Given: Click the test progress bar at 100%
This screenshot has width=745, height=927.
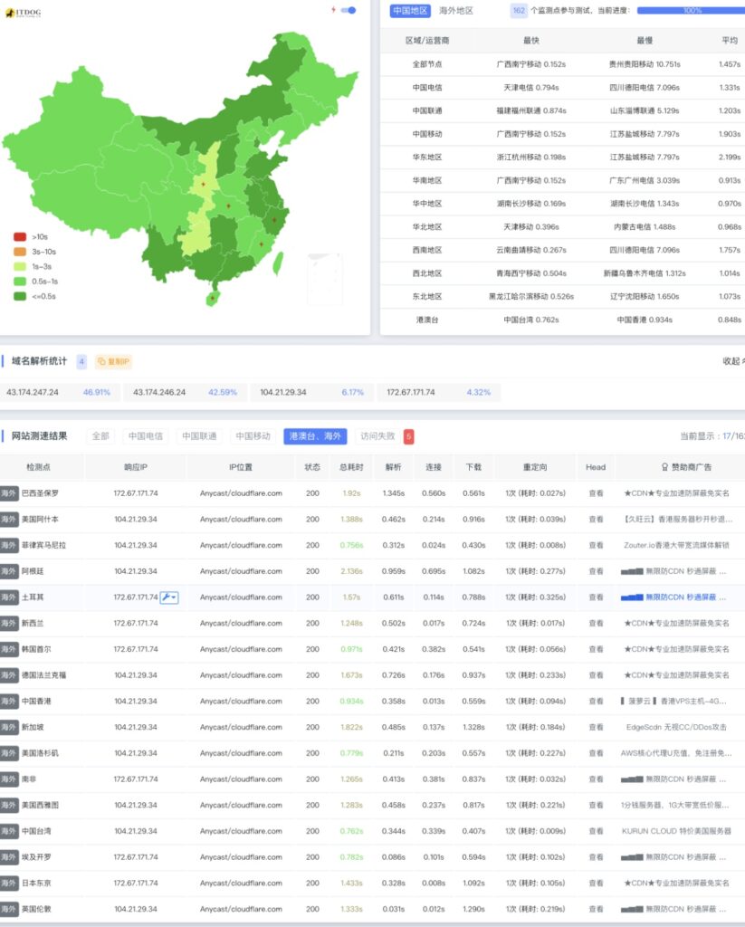Looking at the screenshot, I should tap(691, 11).
